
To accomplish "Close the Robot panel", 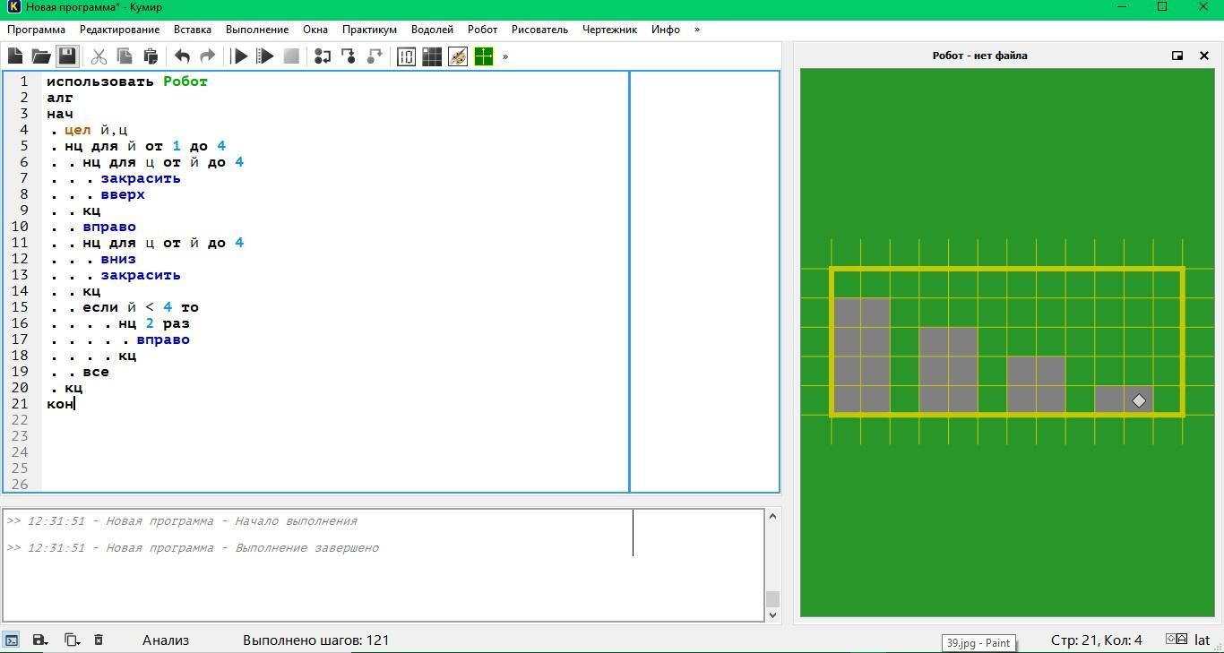I will [1203, 56].
